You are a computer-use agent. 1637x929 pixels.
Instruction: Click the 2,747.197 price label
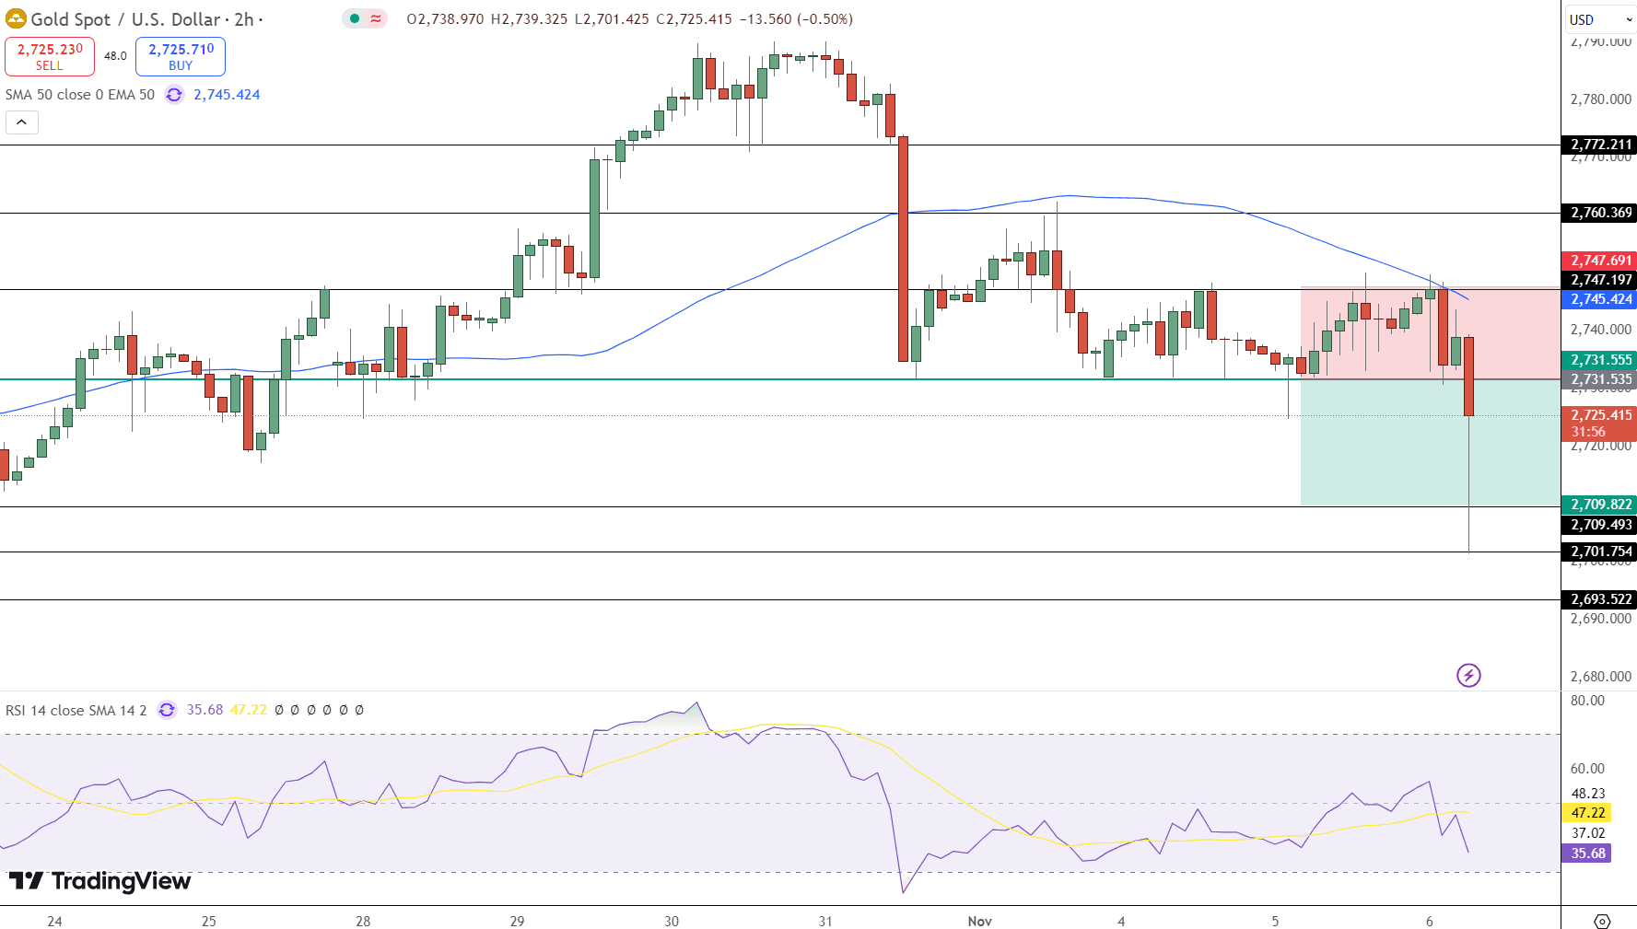tap(1599, 280)
